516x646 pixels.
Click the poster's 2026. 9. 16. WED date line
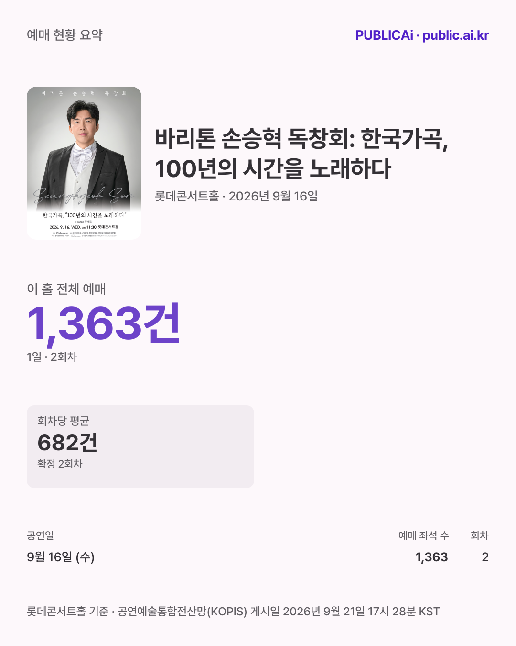pos(84,227)
